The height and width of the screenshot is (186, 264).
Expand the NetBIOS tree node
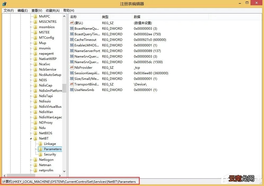point(31,133)
